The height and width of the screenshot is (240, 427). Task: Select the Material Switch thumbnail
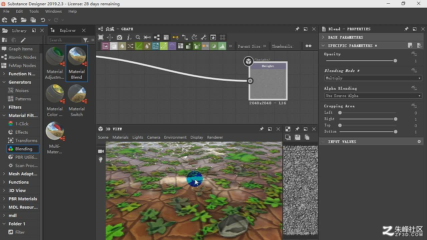pos(77,100)
